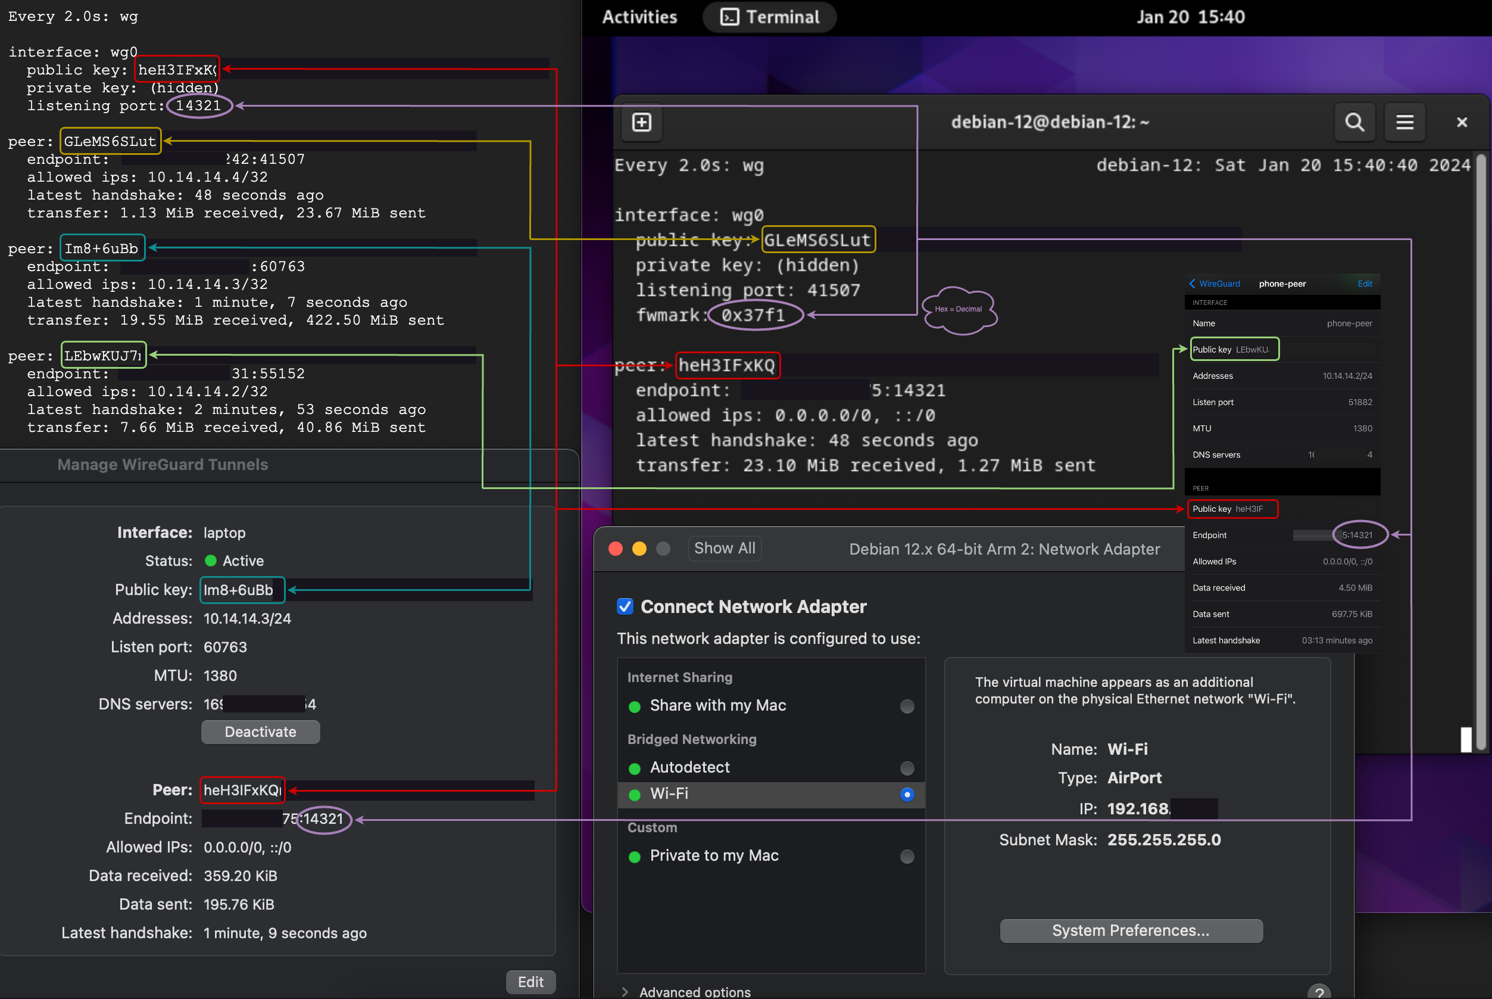Expand Advanced options disclosure
1492x999 pixels.
625,991
